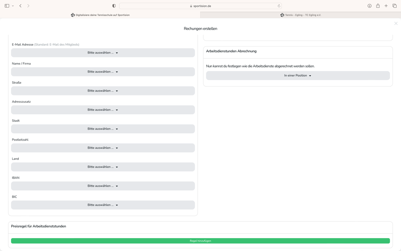Click the Nun kannst du festlegen description text
This screenshot has height=251, width=401.
click(x=260, y=66)
